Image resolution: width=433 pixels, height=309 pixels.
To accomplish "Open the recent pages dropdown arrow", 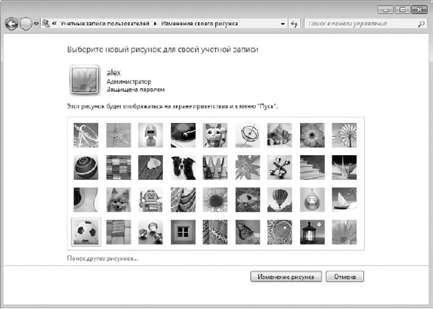I will pos(36,24).
